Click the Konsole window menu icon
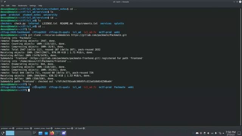 (x=2, y=2)
